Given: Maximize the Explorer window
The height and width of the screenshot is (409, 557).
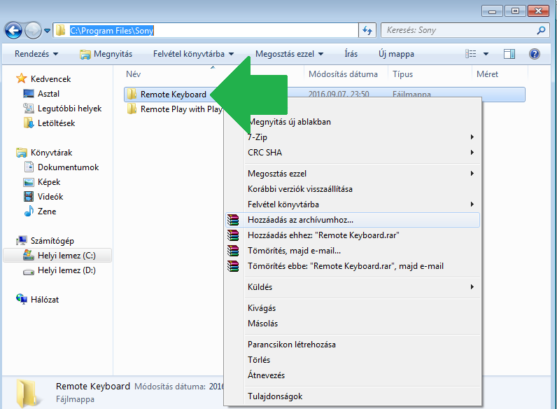Looking at the screenshot, I should click(x=515, y=11).
